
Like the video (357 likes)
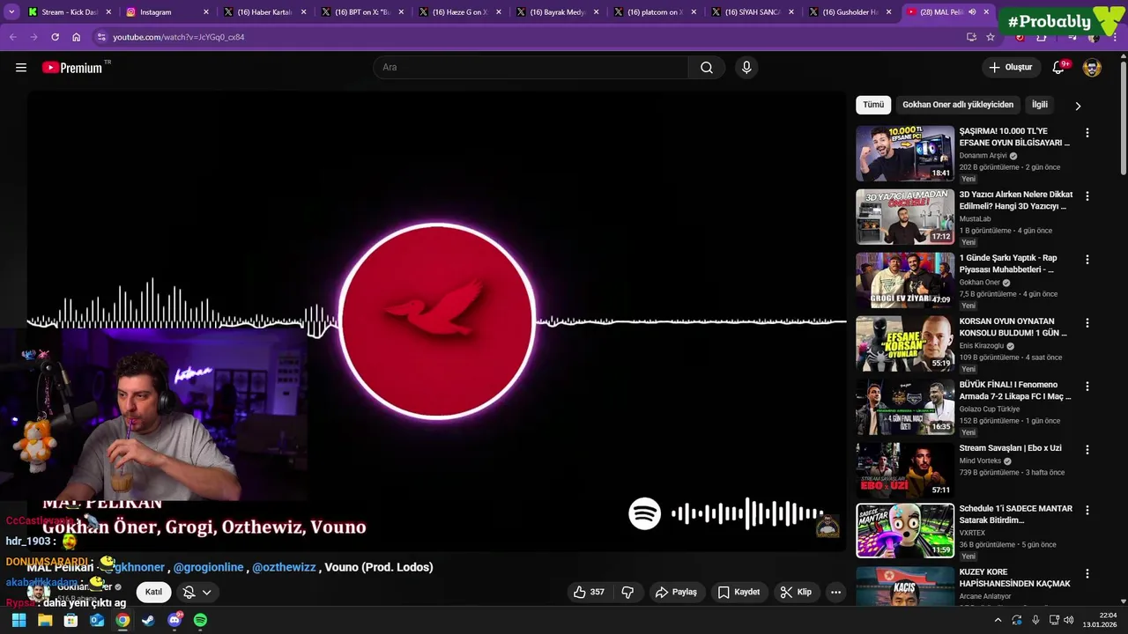click(589, 592)
